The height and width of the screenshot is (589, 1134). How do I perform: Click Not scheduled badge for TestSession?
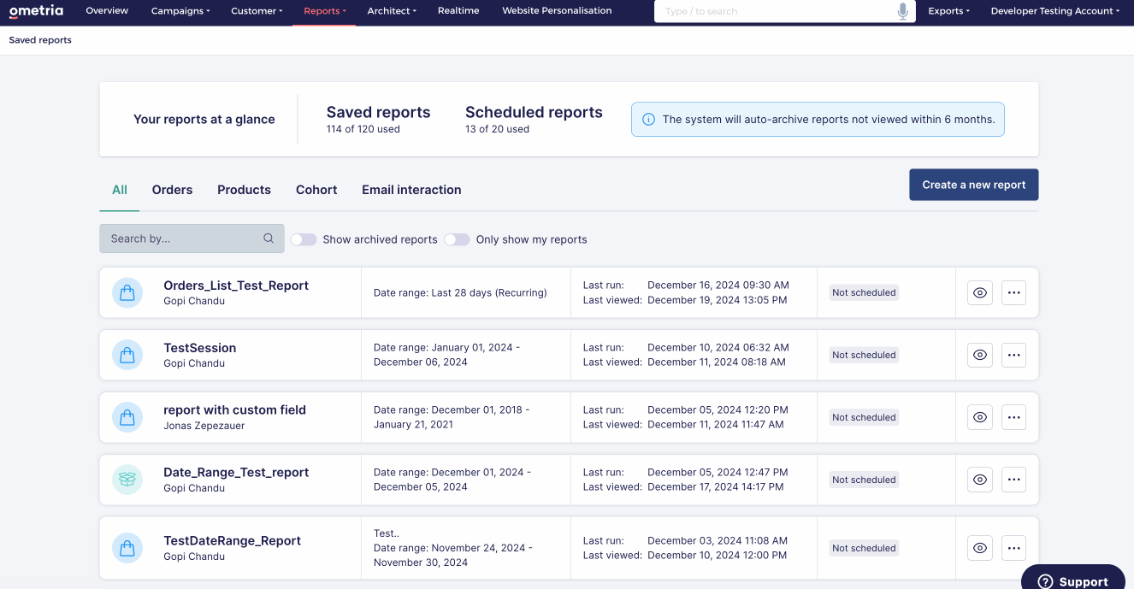pyautogui.click(x=864, y=355)
